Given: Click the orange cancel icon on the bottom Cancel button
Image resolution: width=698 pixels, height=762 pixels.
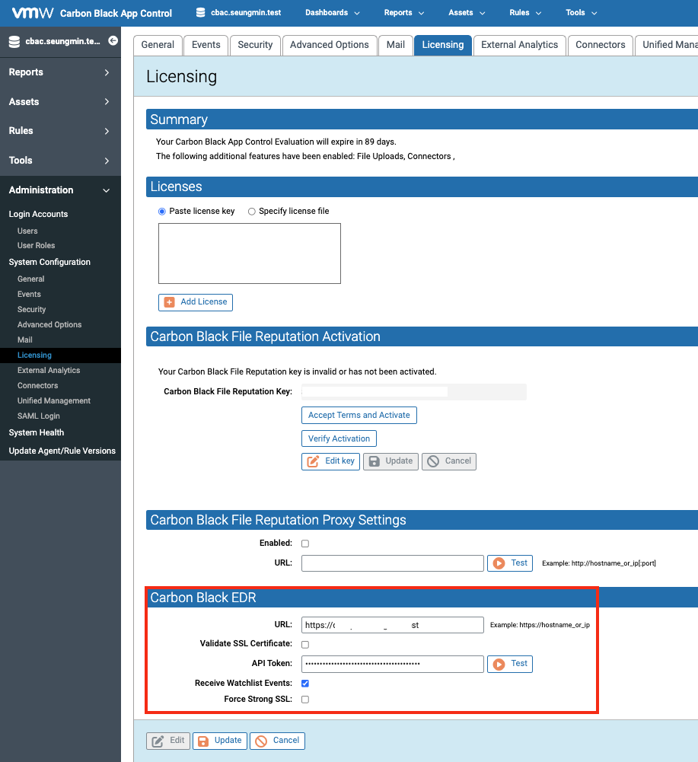Looking at the screenshot, I should click(x=261, y=741).
